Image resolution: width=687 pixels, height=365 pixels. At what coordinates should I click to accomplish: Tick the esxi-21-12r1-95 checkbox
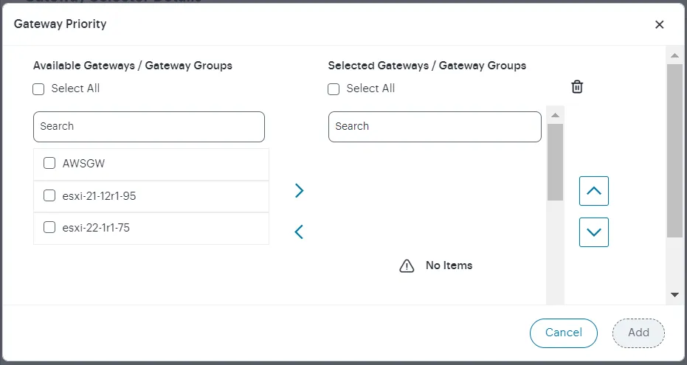tap(49, 195)
